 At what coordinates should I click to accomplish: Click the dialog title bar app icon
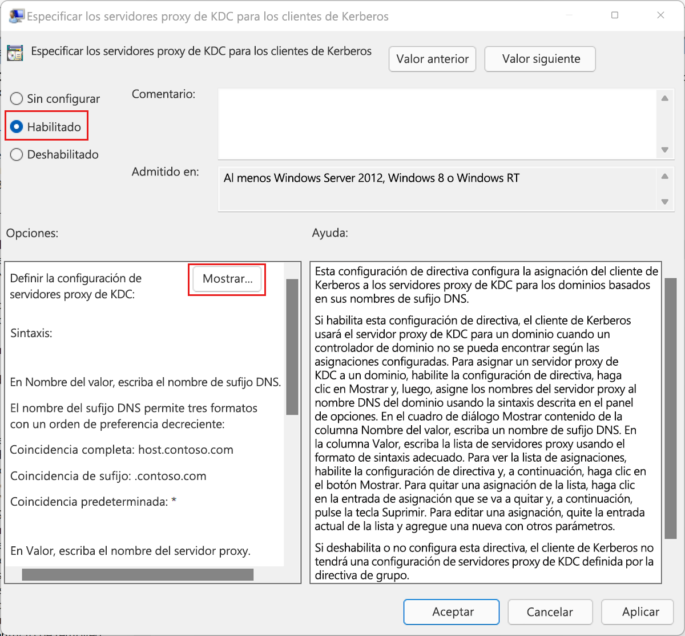pos(17,16)
